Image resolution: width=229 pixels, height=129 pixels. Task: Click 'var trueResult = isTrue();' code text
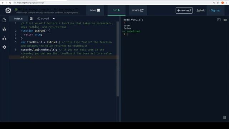tap(40, 42)
